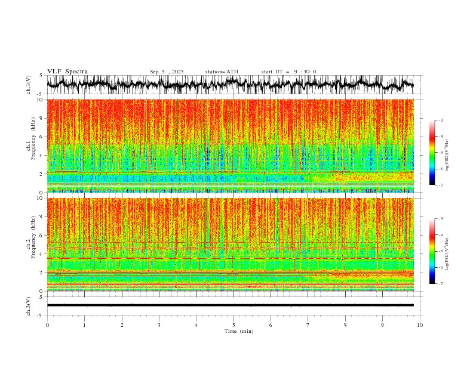Click the ch.1 spectrogram image
Viewport: 473px width, 365px height.
pos(230,146)
